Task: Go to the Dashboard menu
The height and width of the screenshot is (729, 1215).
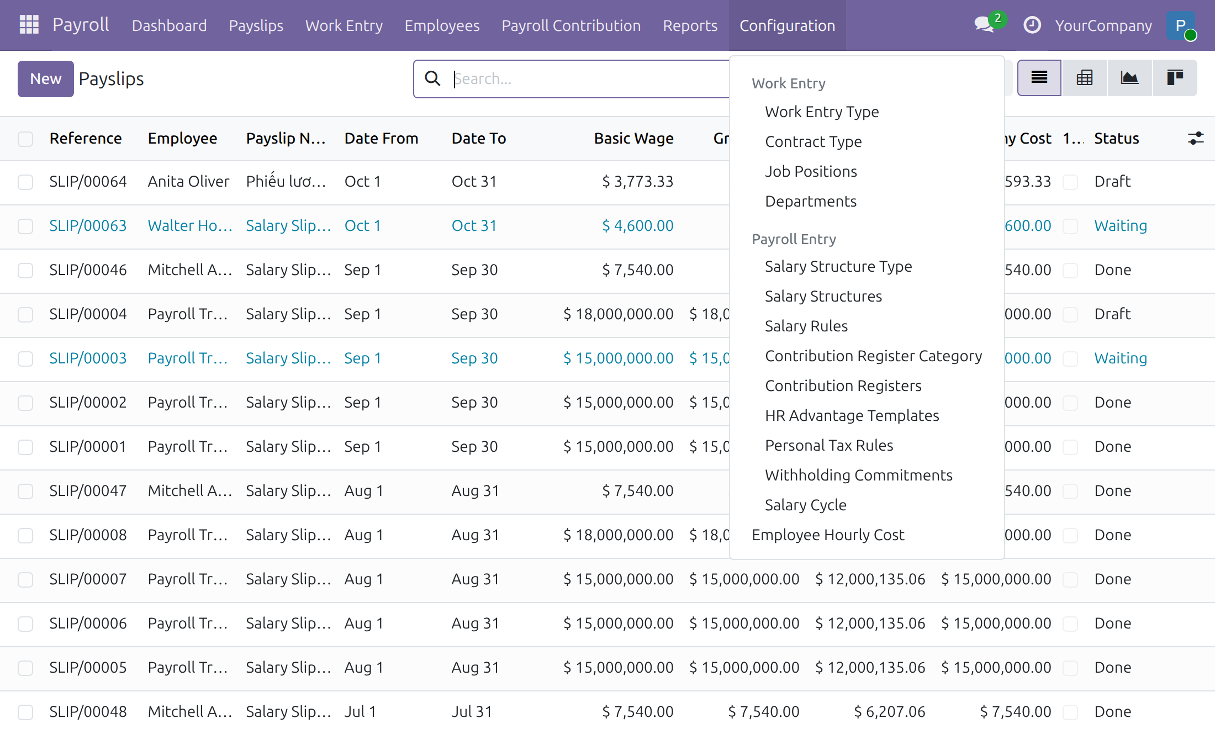Action: [x=169, y=25]
